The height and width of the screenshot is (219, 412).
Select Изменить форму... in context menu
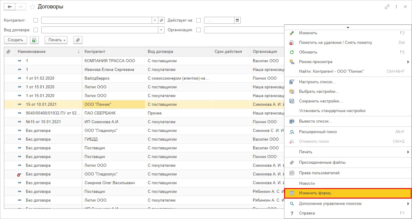tap(316, 193)
